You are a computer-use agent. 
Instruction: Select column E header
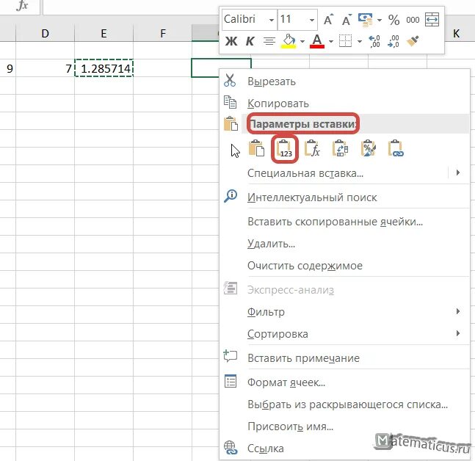pyautogui.click(x=104, y=33)
